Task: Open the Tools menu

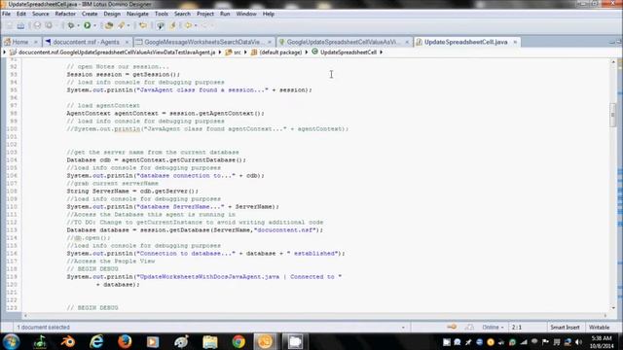Action: pyautogui.click(x=162, y=14)
